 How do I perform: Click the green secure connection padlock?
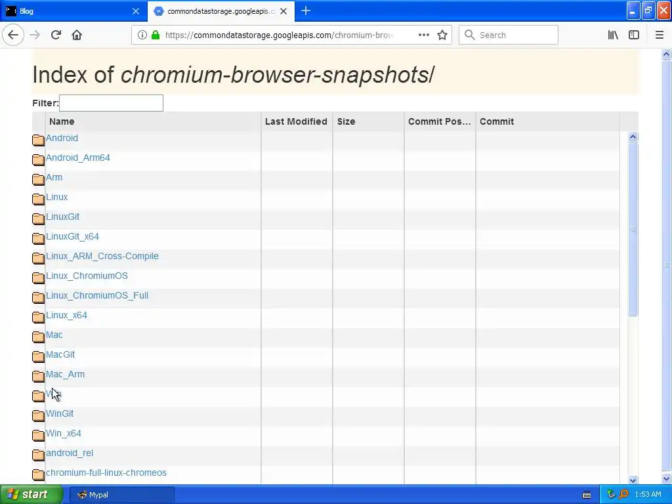pos(156,35)
